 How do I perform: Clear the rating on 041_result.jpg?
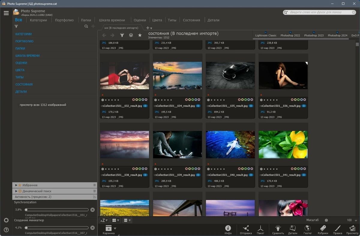coord(261,169)
